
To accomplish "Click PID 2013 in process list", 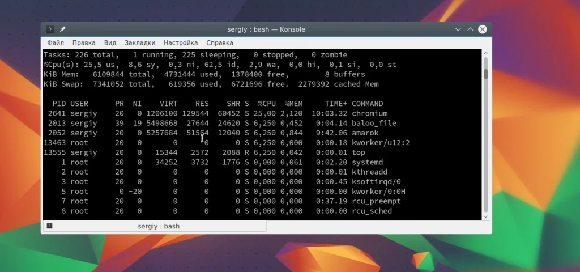I will tap(57, 123).
